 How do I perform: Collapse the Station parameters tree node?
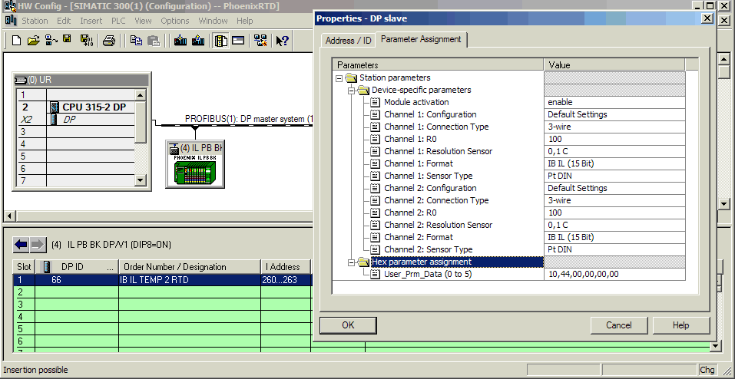(339, 78)
